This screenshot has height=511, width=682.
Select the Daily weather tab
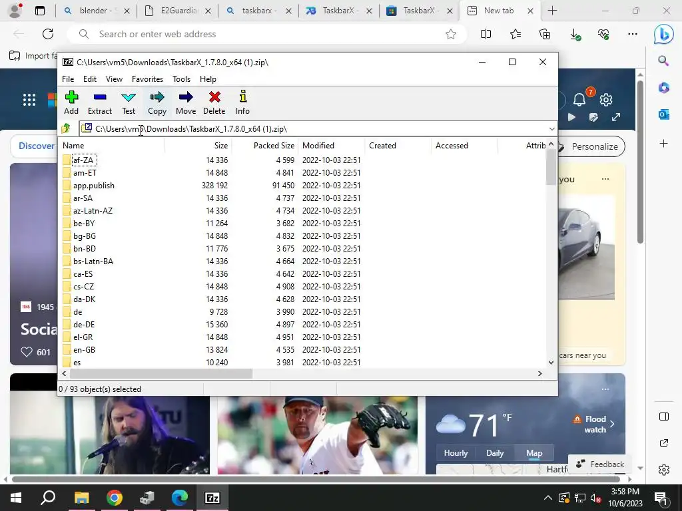[x=495, y=452]
